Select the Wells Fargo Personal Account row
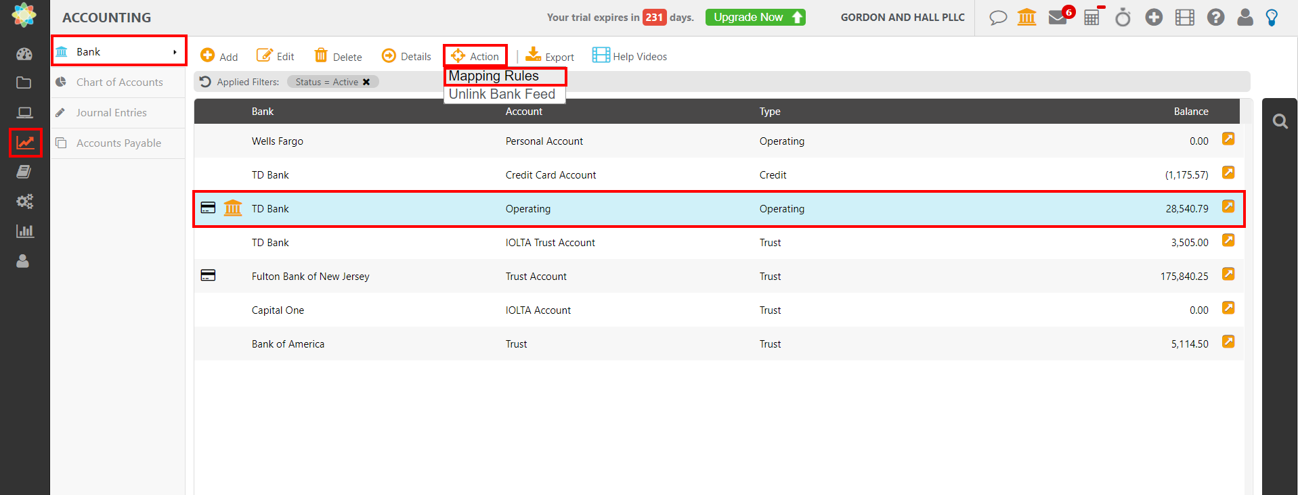The image size is (1298, 495). pos(718,141)
